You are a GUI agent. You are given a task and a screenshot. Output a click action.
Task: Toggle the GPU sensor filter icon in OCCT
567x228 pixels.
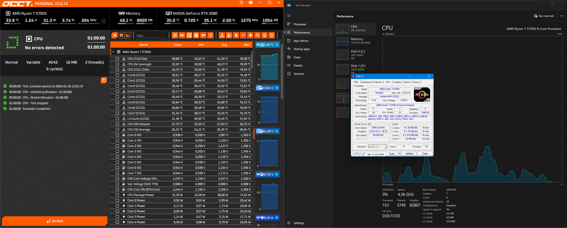[x=182, y=35]
